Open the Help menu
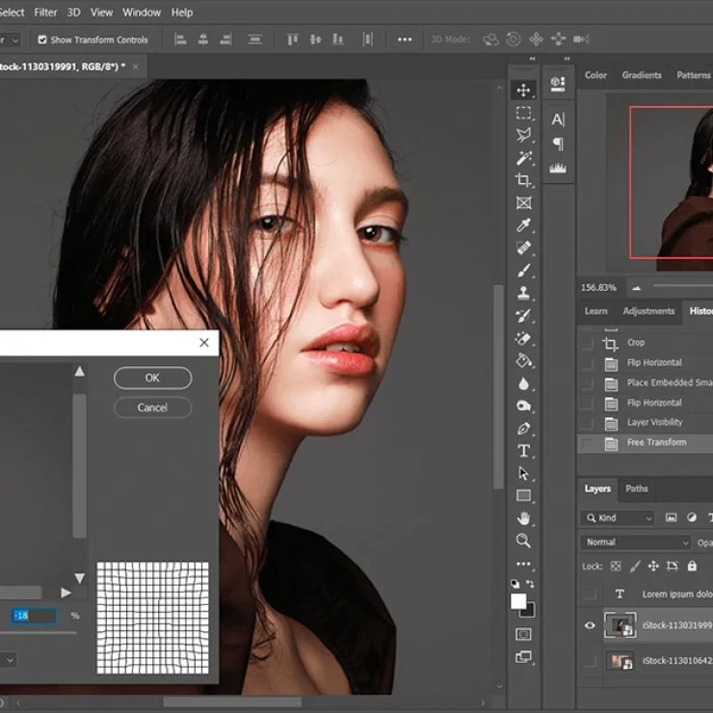This screenshot has width=713, height=713. pyautogui.click(x=182, y=13)
